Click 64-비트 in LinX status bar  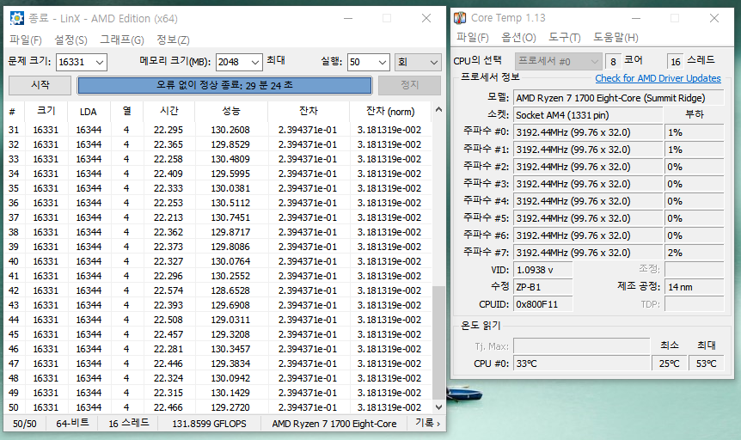click(x=72, y=424)
